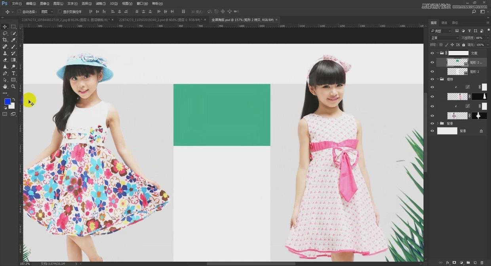Click the blue foreground color swatch
Viewport: 491px width, 266px height.
tap(7, 101)
